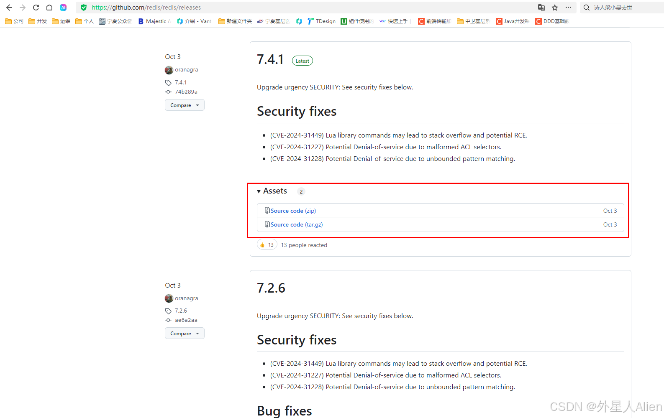Click the commit icon beside 74b289a
This screenshot has height=418, width=664.
tap(168, 92)
